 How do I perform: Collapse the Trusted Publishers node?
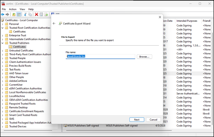3,43
